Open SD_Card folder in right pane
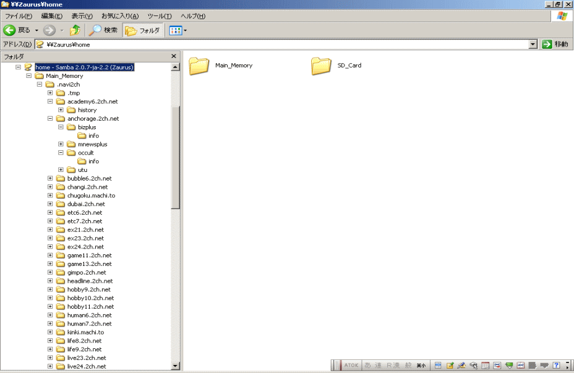 point(336,66)
